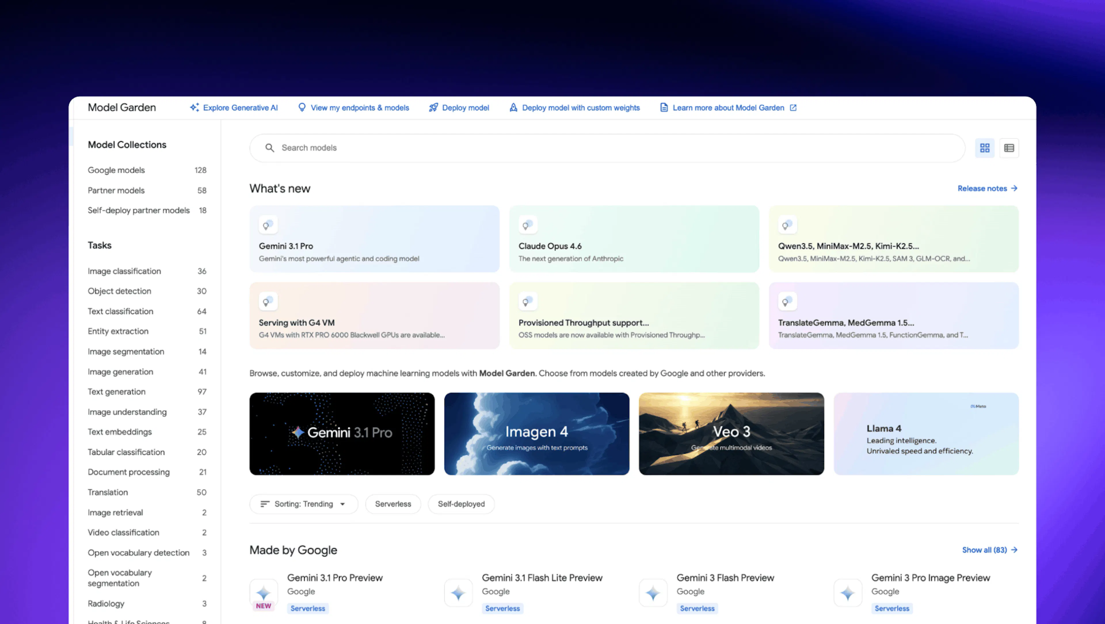Select Google models collection

point(147,170)
